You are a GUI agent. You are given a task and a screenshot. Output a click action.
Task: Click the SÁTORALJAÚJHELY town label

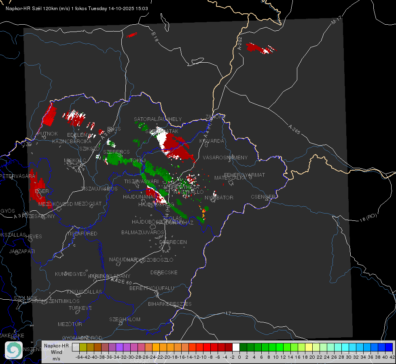pos(158,119)
